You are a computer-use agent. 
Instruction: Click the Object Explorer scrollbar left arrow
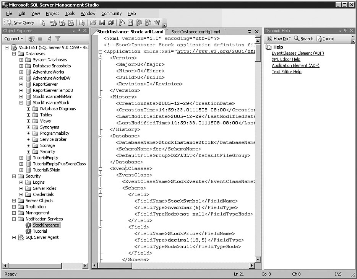click(x=5, y=266)
